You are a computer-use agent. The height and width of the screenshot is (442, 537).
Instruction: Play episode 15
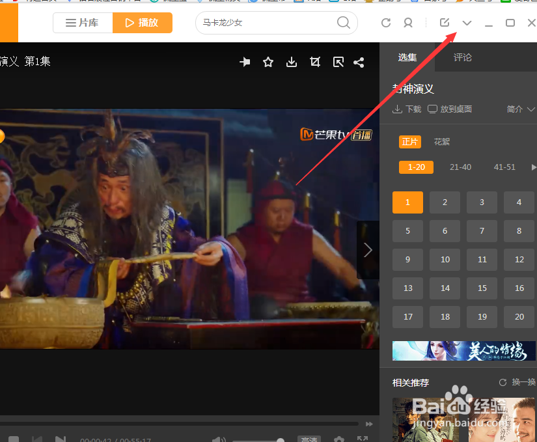482,288
